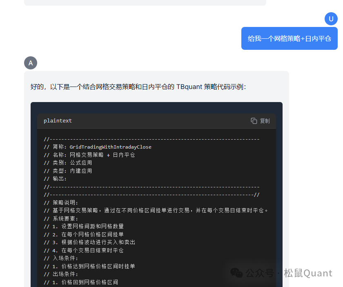
Task: Click the code line 入场条件:
Action: [x=60, y=258]
